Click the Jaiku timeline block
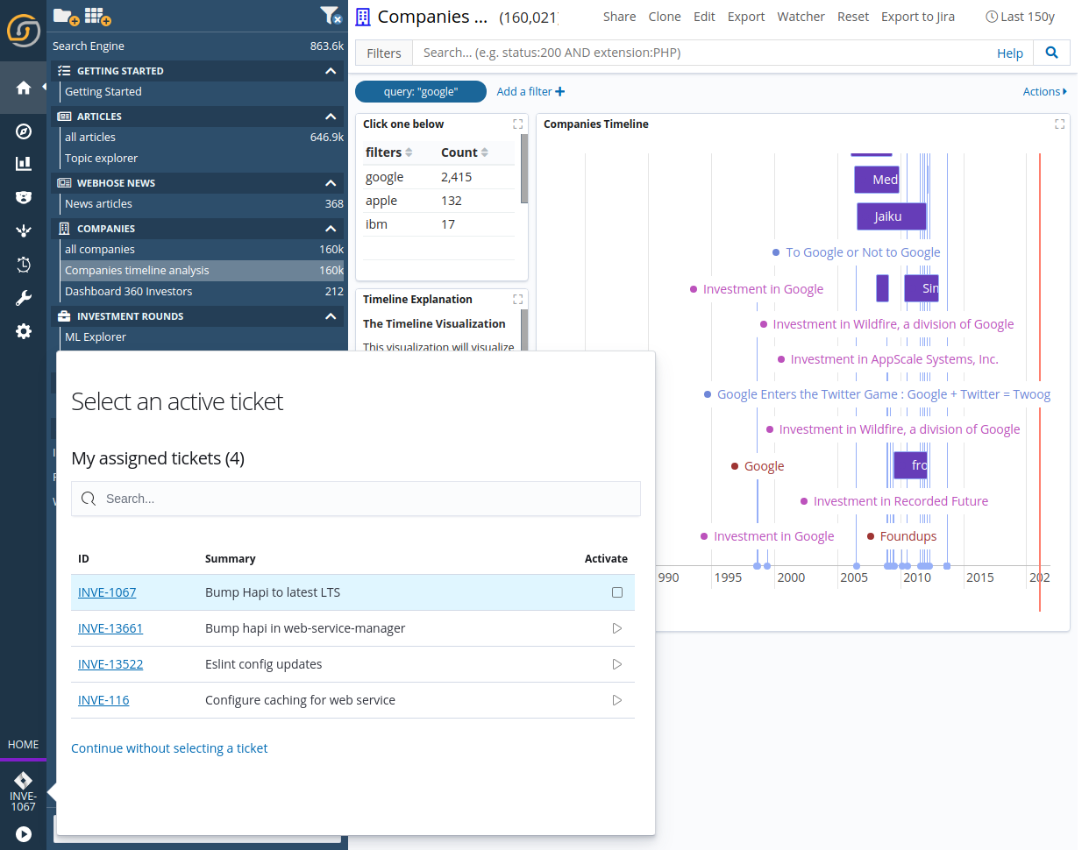Viewport: 1082px width, 850px height. 891,216
